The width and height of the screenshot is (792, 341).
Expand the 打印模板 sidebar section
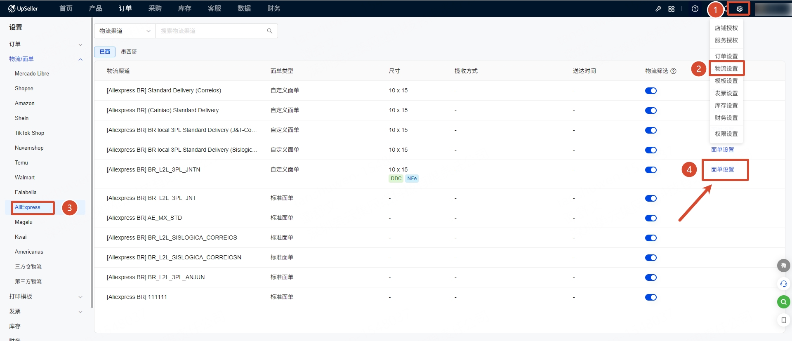pyautogui.click(x=46, y=296)
